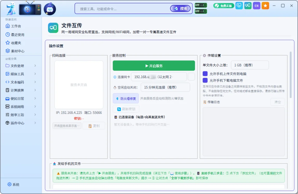Open the 空闲自动关闭 idle timeout dropdown
The width and height of the screenshot is (298, 194).
click(165, 87)
